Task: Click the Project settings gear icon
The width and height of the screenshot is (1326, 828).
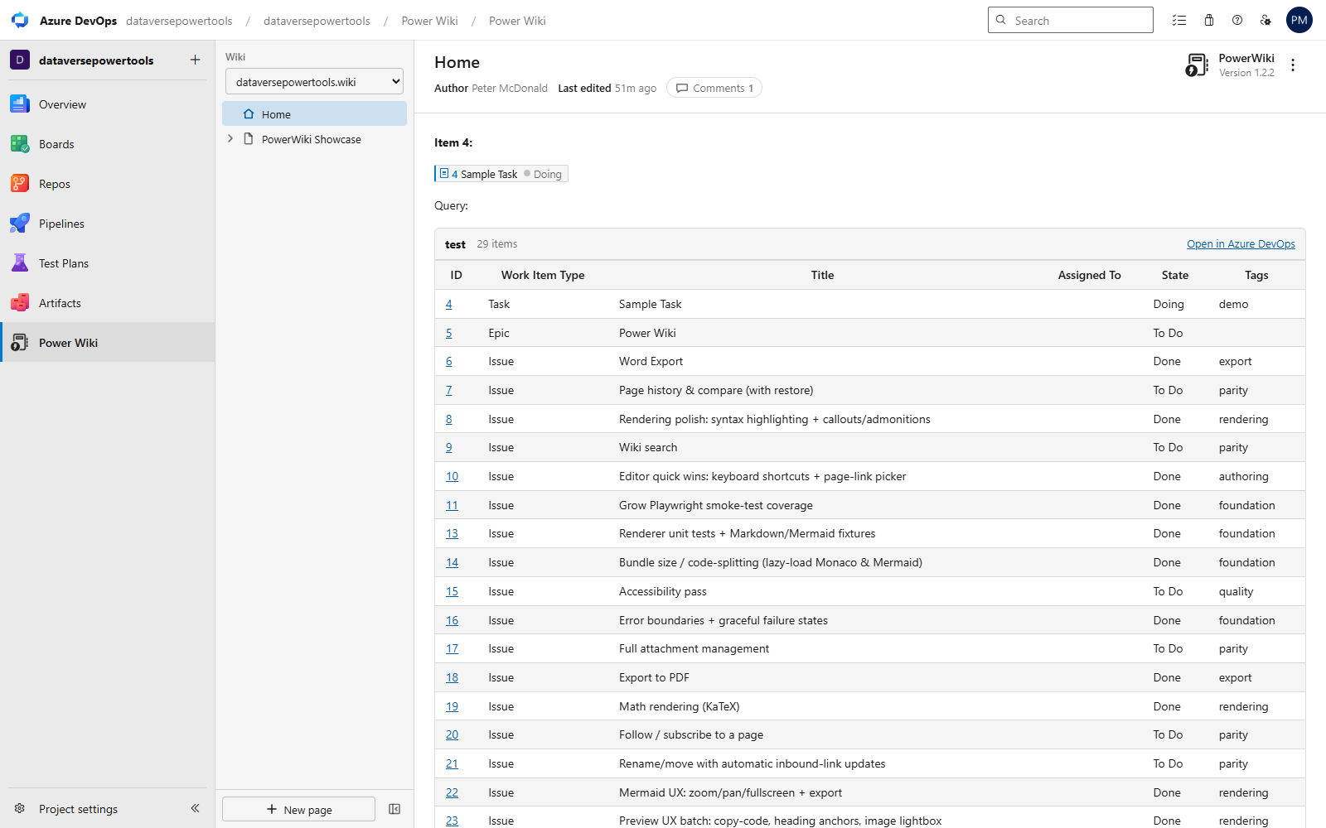Action: [x=20, y=809]
